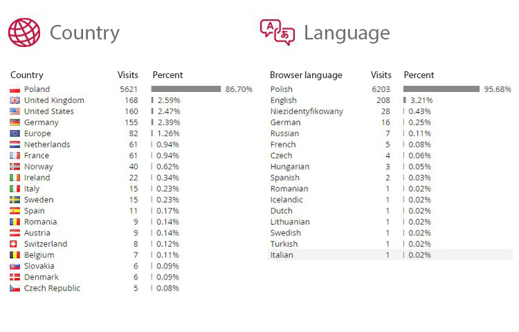
Task: Click the Switzerland flag icon
Action: pos(14,244)
